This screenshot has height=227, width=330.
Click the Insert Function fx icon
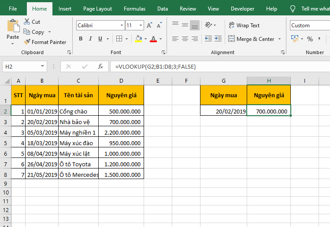pyautogui.click(x=100, y=66)
